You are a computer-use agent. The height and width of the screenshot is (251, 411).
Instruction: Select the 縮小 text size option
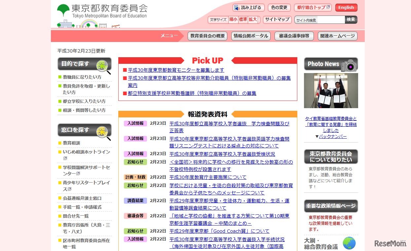pos(233,20)
